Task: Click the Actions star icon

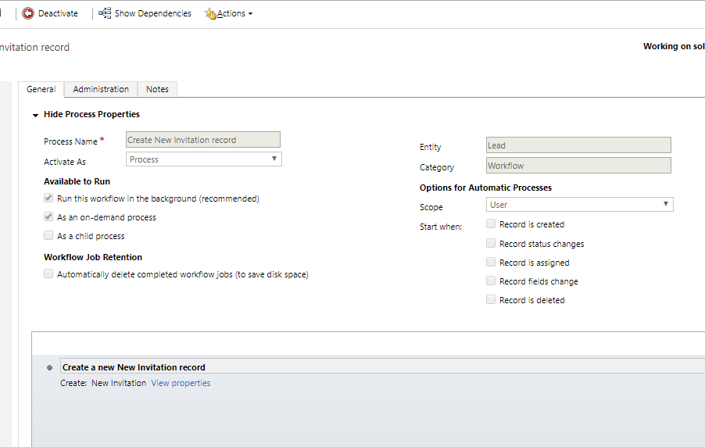Action: pyautogui.click(x=210, y=13)
